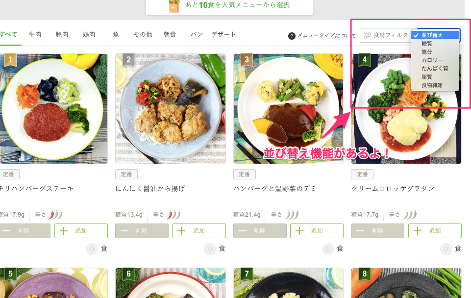This screenshot has height=298, width=471.
Task: Open ハンバーグと温野菜のデミ meal photo
Action: [x=288, y=109]
